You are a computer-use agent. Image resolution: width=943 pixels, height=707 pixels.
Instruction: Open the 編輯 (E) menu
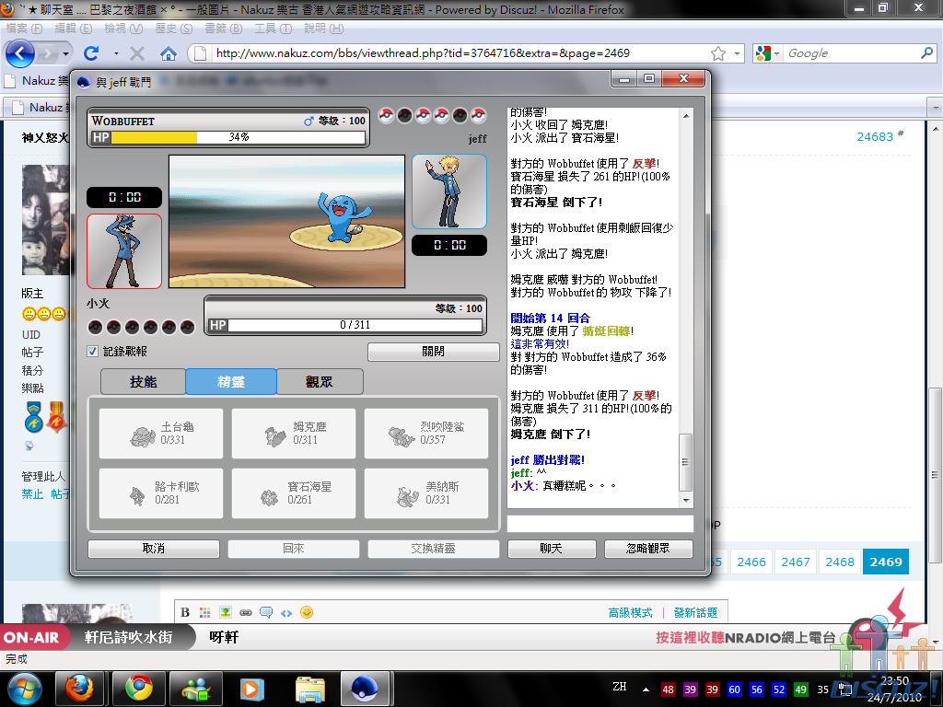pyautogui.click(x=74, y=29)
